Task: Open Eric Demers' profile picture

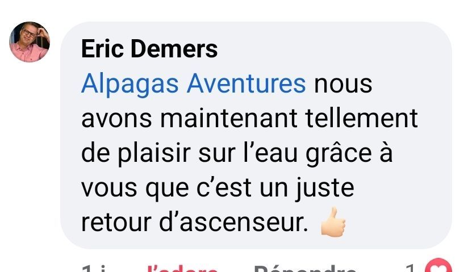Action: 30,42
